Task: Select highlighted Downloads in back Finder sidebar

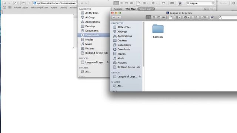Action: point(94,35)
